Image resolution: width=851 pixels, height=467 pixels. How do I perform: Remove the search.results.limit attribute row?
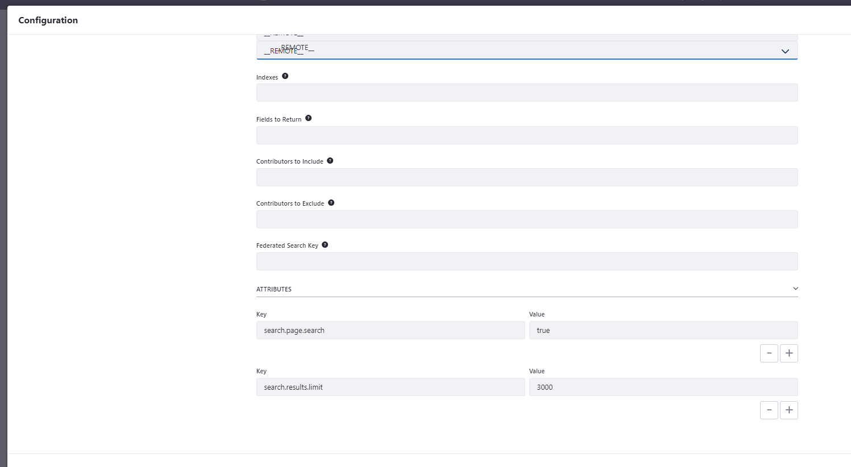[x=769, y=410]
